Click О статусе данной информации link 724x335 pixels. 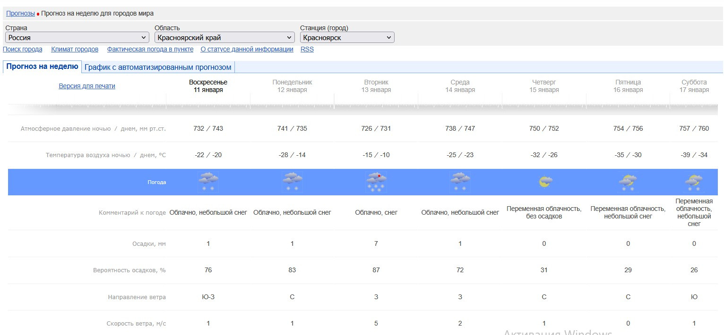pos(247,49)
